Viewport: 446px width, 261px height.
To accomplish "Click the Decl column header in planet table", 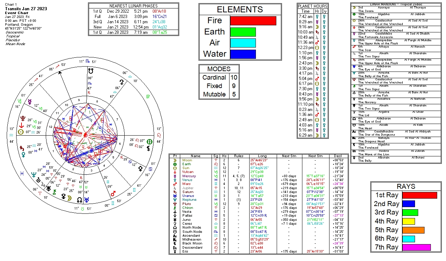I will click(338, 156).
